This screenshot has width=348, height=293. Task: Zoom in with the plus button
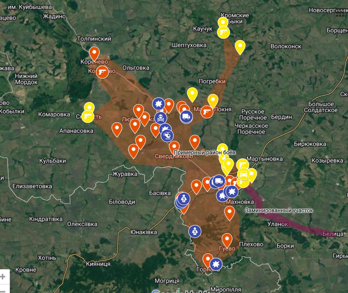3,277
